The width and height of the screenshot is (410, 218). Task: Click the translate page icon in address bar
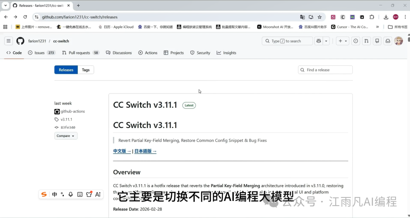302,17
